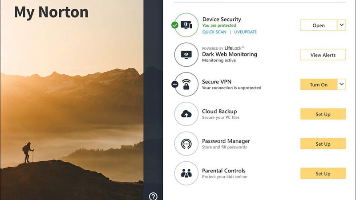Click the 'Password Manager' title text
This screenshot has height=200, width=356.
226,141
